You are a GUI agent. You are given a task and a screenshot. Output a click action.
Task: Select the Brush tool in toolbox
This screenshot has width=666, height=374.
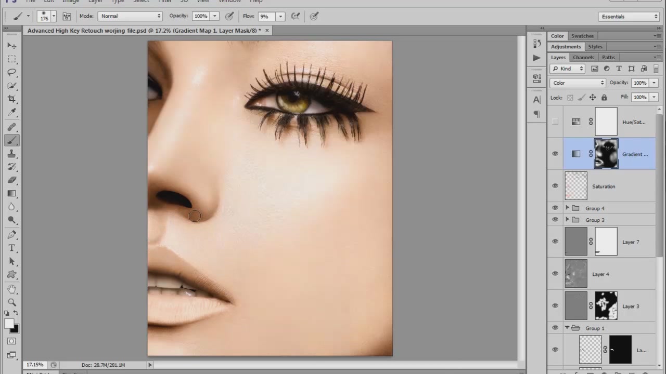(11, 140)
